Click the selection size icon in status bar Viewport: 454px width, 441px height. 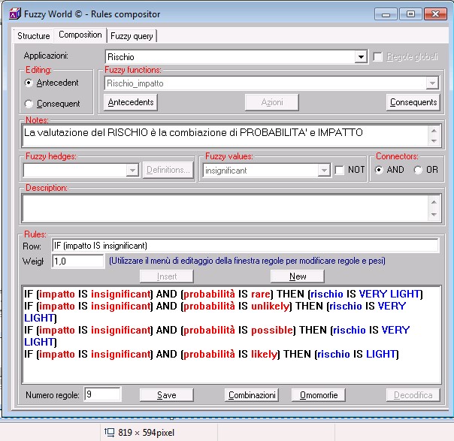point(110,432)
